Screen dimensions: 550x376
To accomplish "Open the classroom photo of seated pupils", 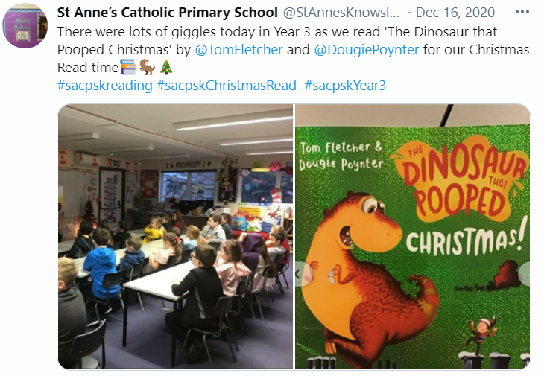I will [x=175, y=237].
